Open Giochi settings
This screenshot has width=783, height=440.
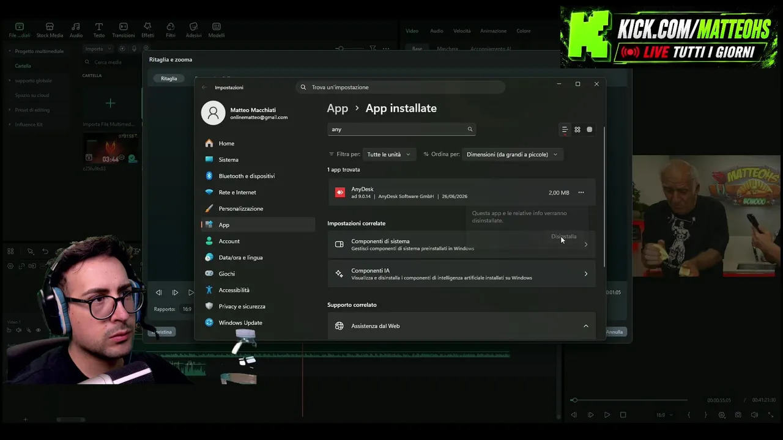[258, 274]
